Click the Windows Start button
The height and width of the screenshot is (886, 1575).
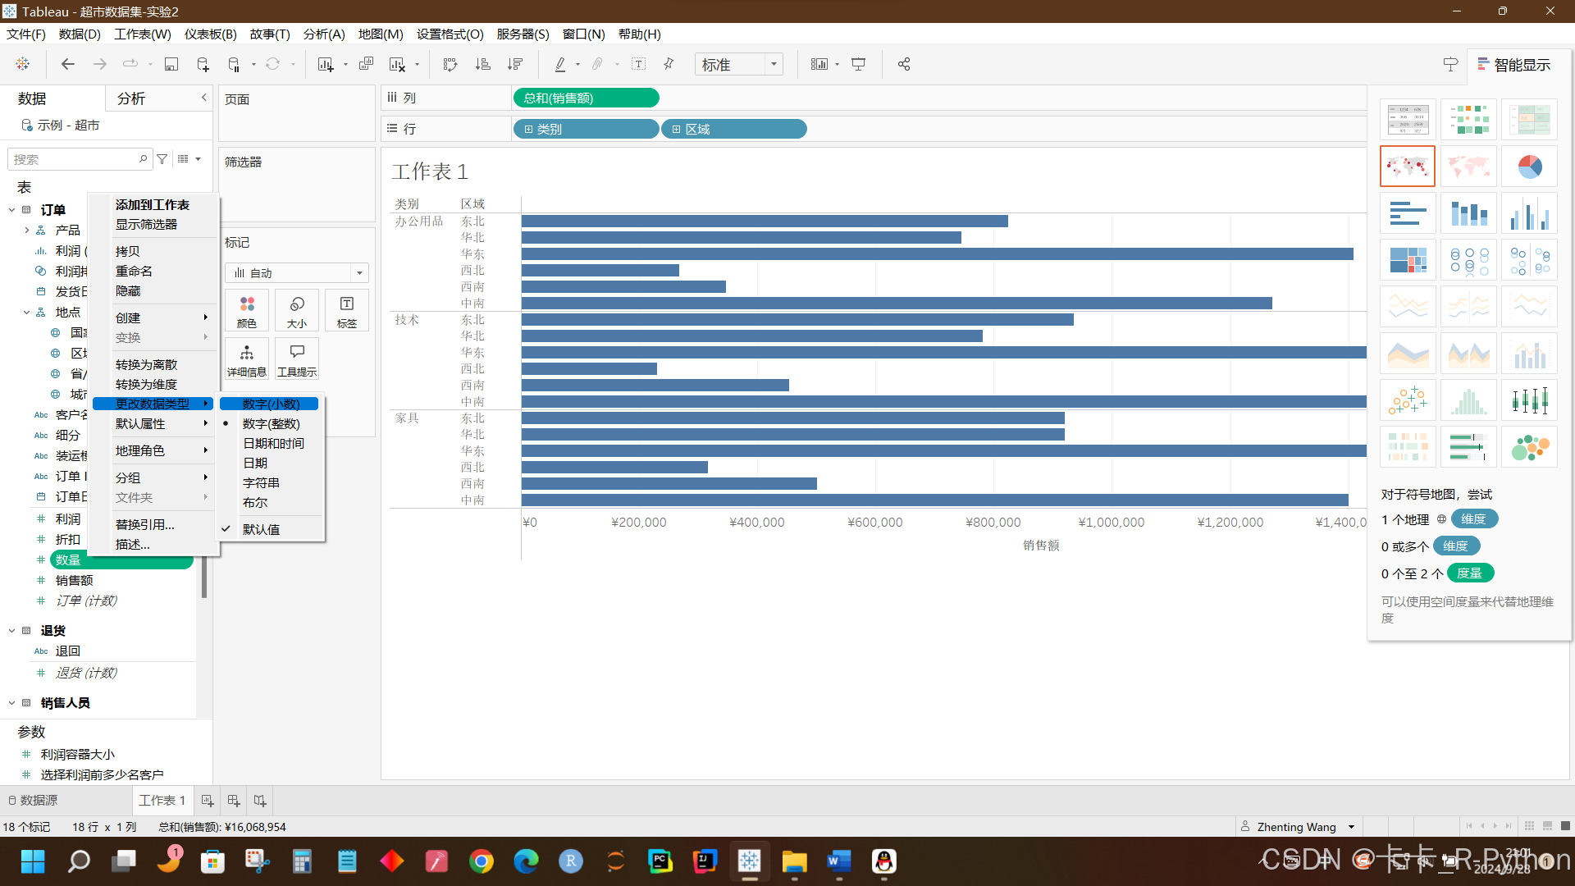[33, 861]
